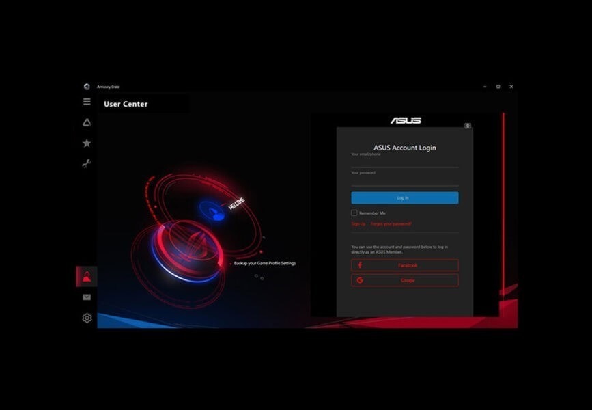
Task: Click the blue Log In button
Action: pyautogui.click(x=405, y=197)
